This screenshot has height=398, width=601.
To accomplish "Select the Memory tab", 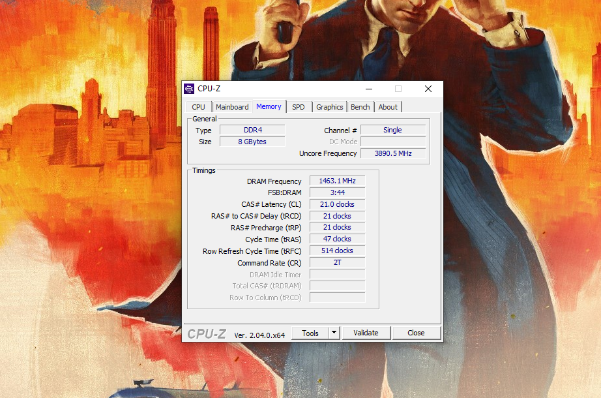I will (x=269, y=106).
